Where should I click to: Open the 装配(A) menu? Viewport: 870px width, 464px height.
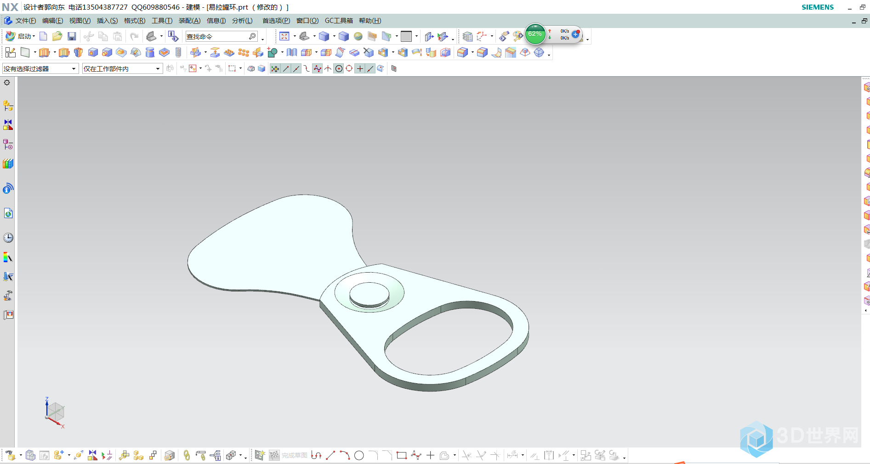(189, 21)
